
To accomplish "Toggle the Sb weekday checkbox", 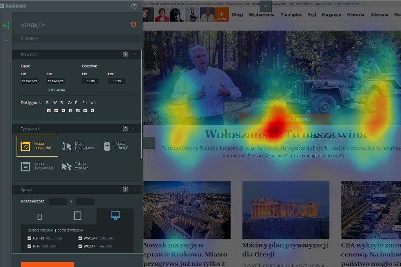I will (x=85, y=110).
